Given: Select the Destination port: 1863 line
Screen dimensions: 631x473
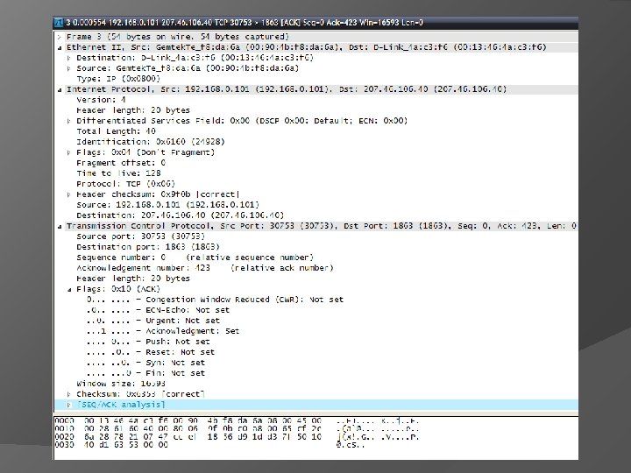Looking at the screenshot, I should pos(148,247).
